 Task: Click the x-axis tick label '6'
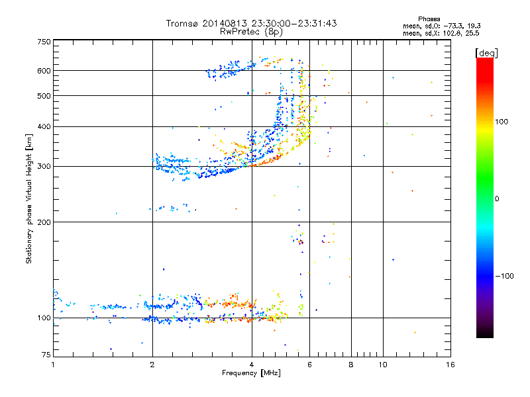[309, 365]
